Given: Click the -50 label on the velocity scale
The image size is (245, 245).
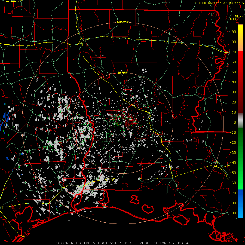Looking at the screenshot, I should [233, 173].
